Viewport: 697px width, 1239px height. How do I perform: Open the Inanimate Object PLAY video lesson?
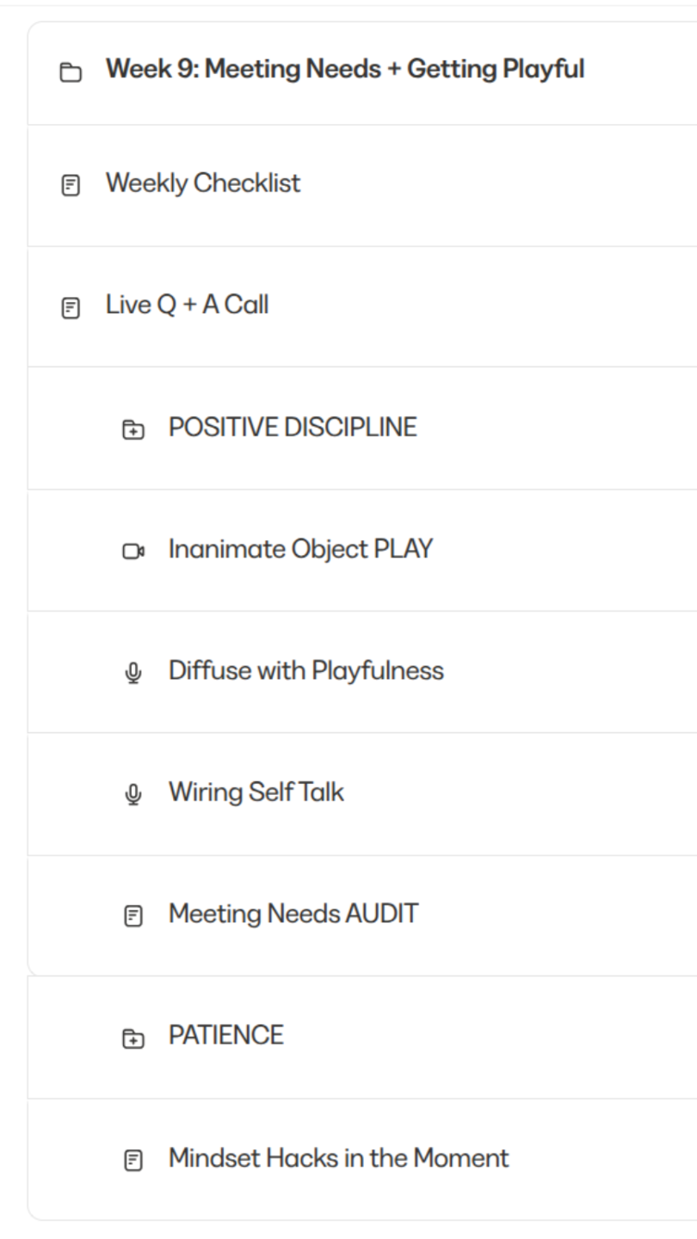(x=300, y=549)
